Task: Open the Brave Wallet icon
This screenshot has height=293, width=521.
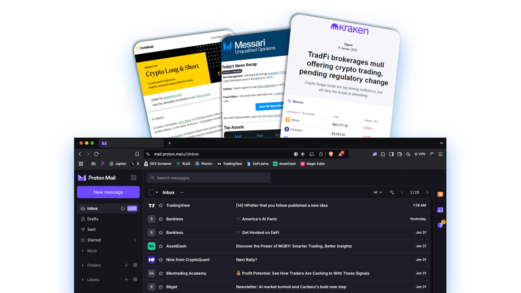Action: [400, 154]
